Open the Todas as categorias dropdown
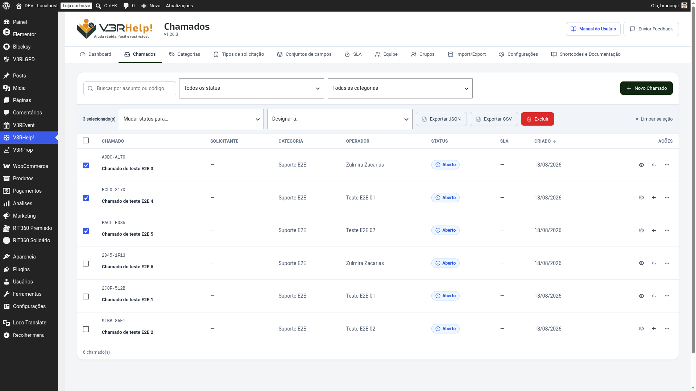This screenshot has height=391, width=696. click(400, 88)
